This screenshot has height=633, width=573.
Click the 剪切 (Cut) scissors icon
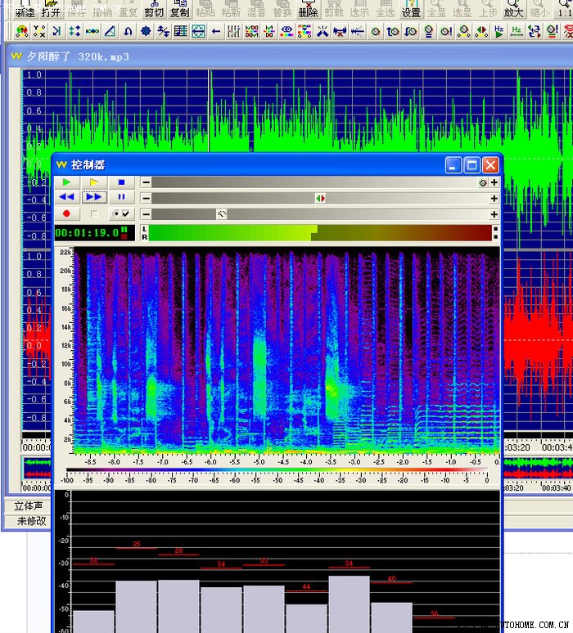[x=153, y=9]
